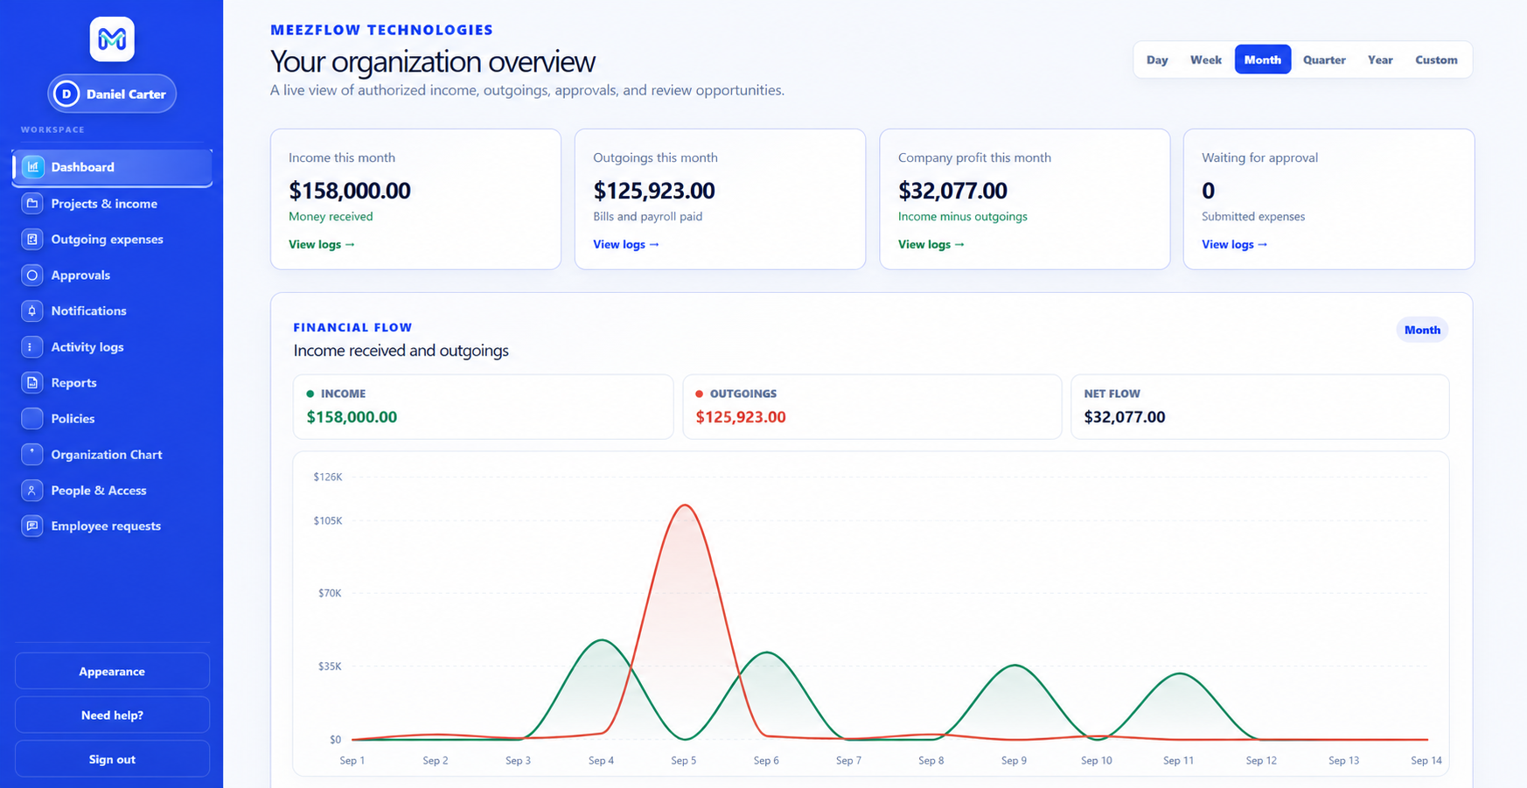Open View logs under Company profit
This screenshot has width=1527, height=788.
click(931, 244)
